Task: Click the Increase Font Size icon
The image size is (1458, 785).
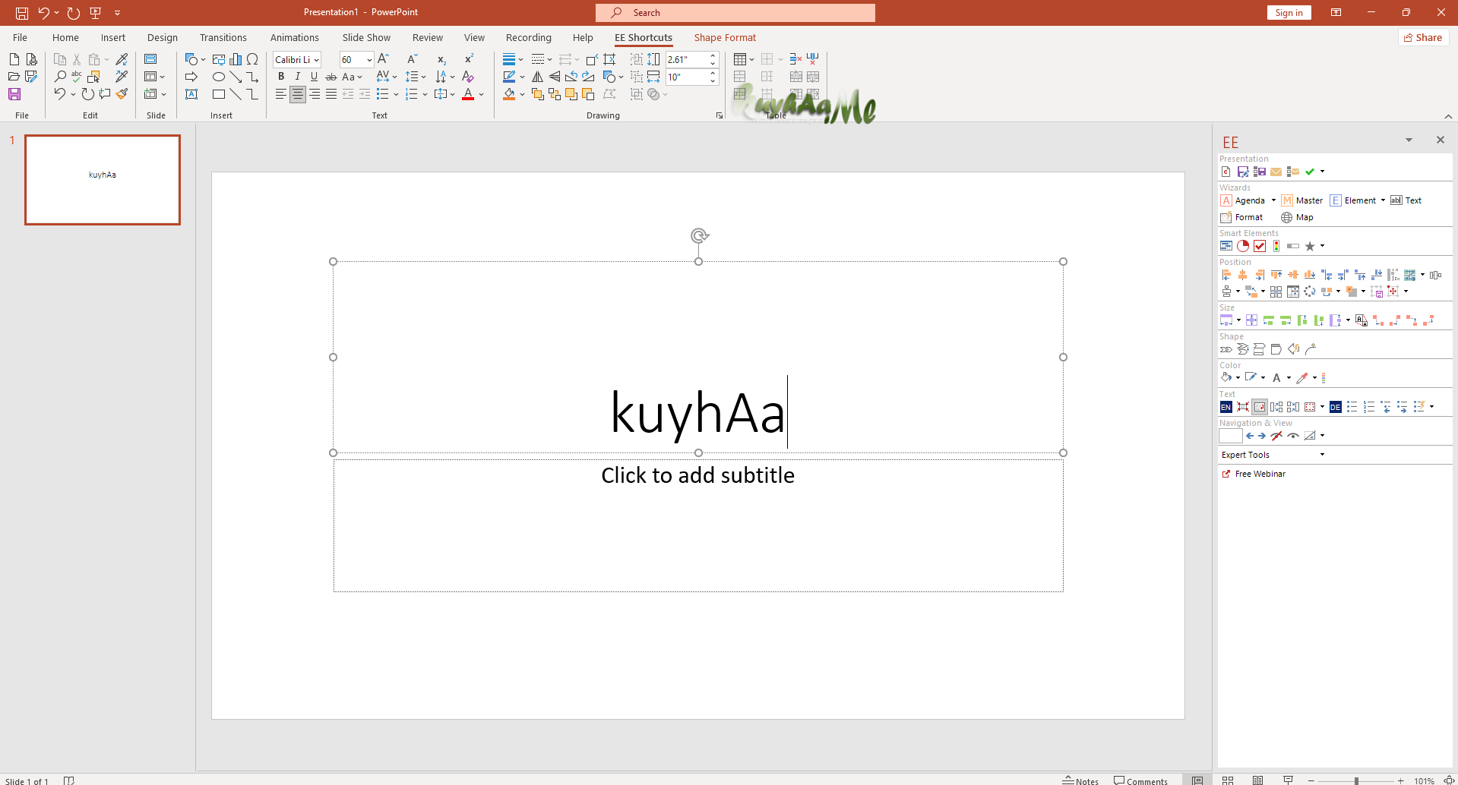Action: (x=384, y=59)
